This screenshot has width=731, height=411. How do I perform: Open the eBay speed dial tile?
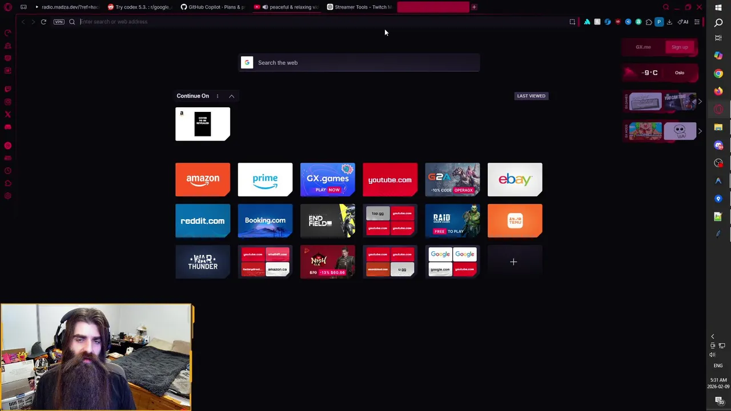point(515,179)
